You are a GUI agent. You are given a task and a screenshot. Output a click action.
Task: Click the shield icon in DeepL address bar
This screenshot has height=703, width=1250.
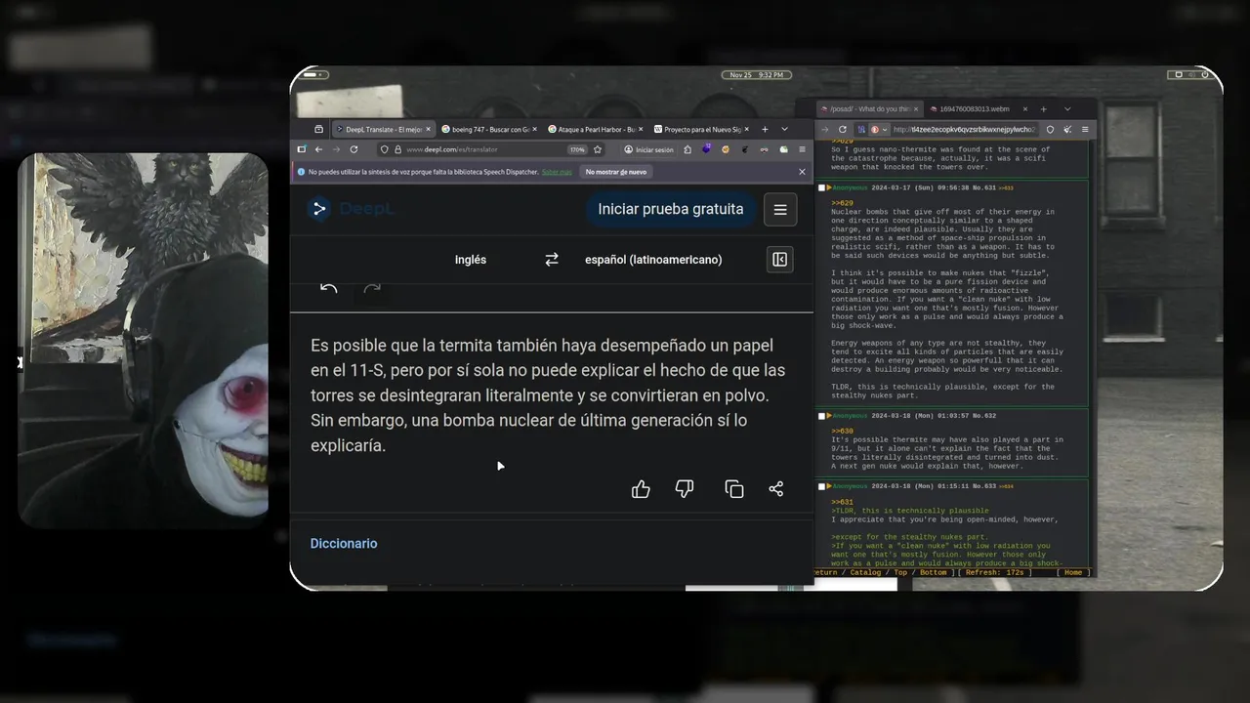point(385,149)
